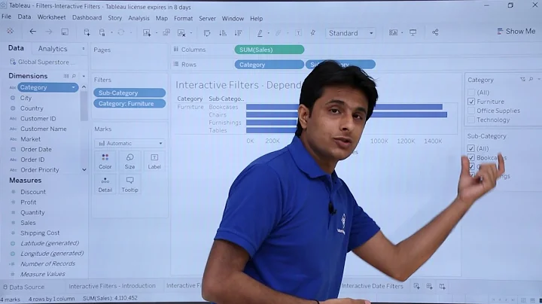Swap rows and columns
This screenshot has height=304, width=542.
pos(207,33)
